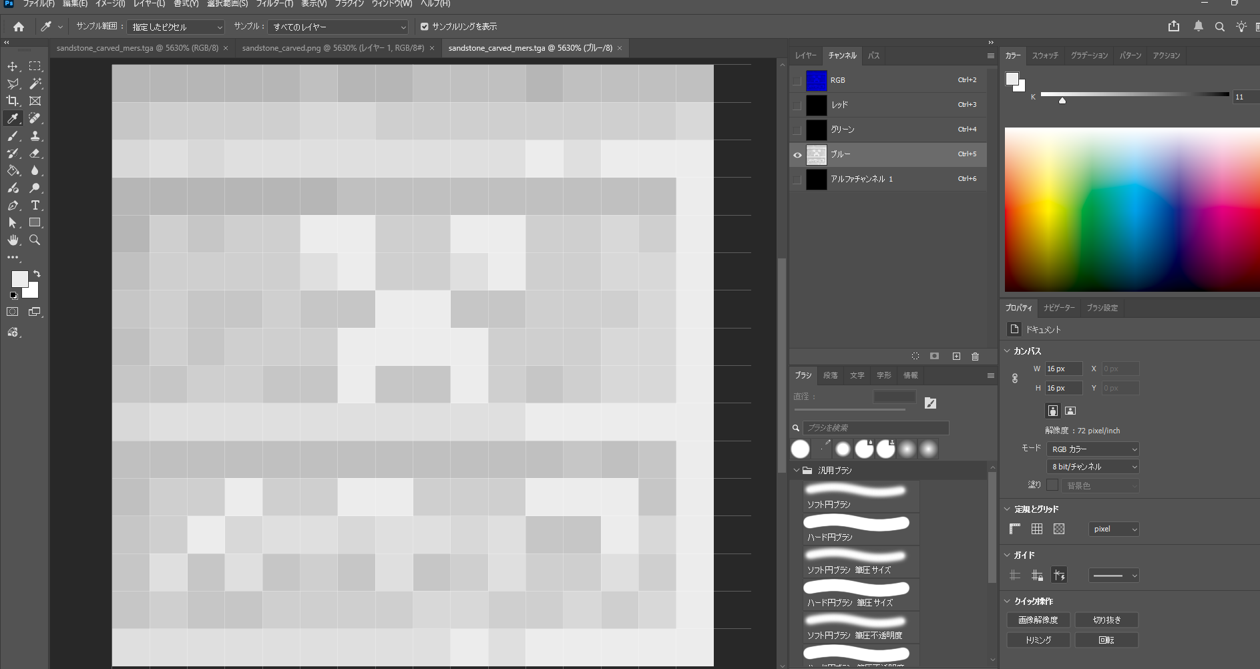The image size is (1260, 669).
Task: Select the Blur tool
Action: pyautogui.click(x=35, y=170)
